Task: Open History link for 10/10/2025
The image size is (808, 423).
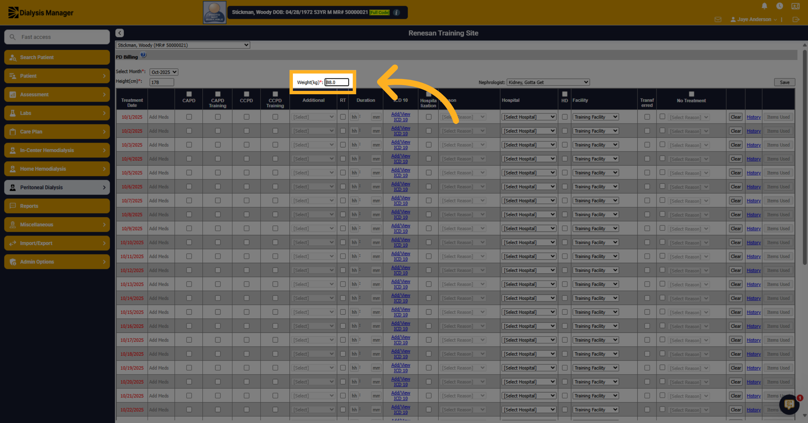Action: [x=753, y=243]
